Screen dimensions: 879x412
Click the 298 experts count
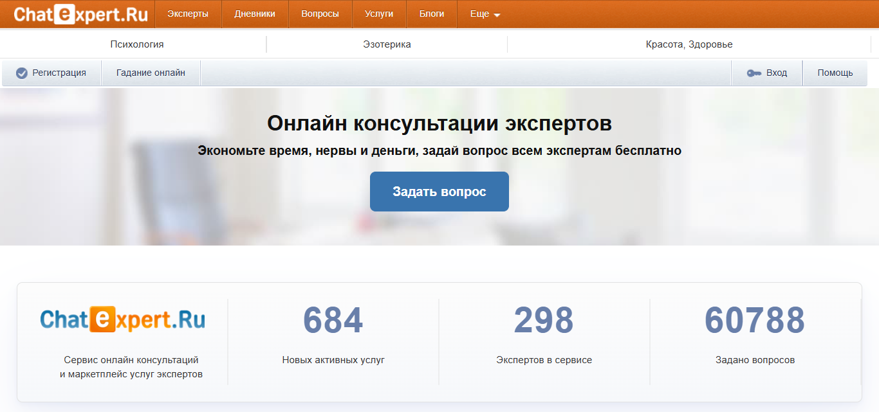[544, 320]
